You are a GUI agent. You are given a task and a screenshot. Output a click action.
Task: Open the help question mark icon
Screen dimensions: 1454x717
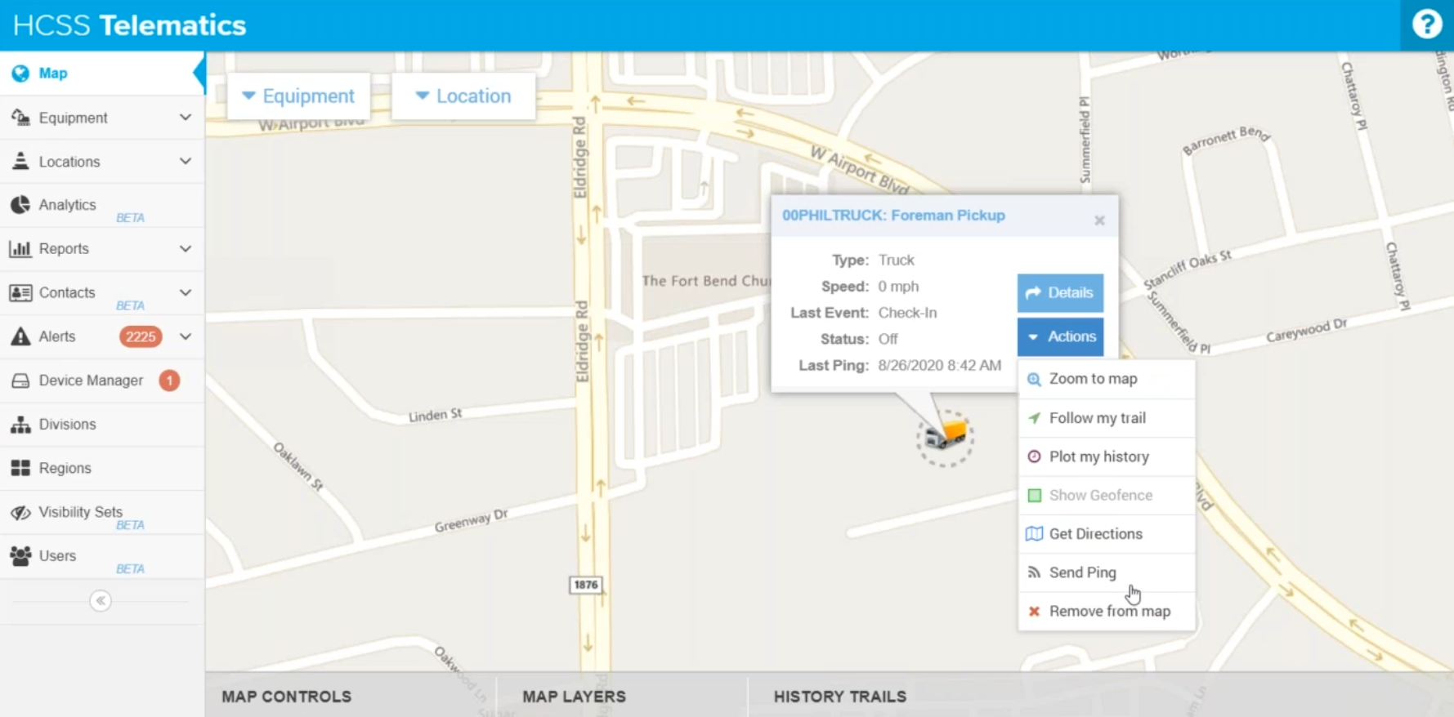(x=1426, y=24)
